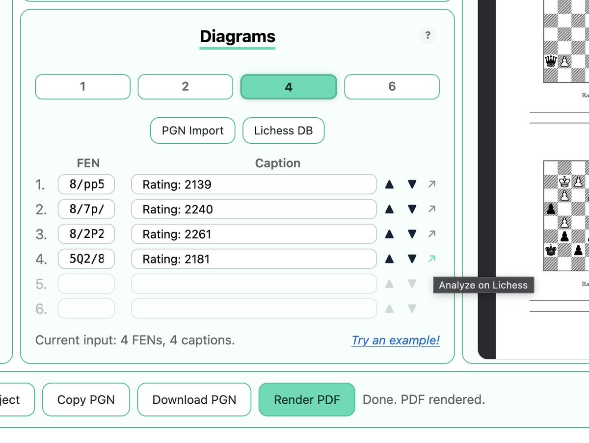Edit caption 'Rating: 2139'
The width and height of the screenshot is (589, 443).
pos(254,184)
